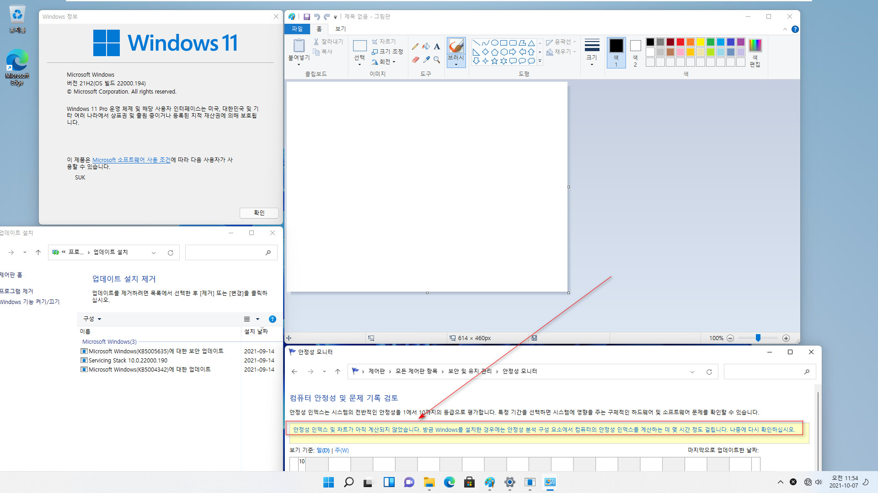Show hidden system tray icons

781,482
